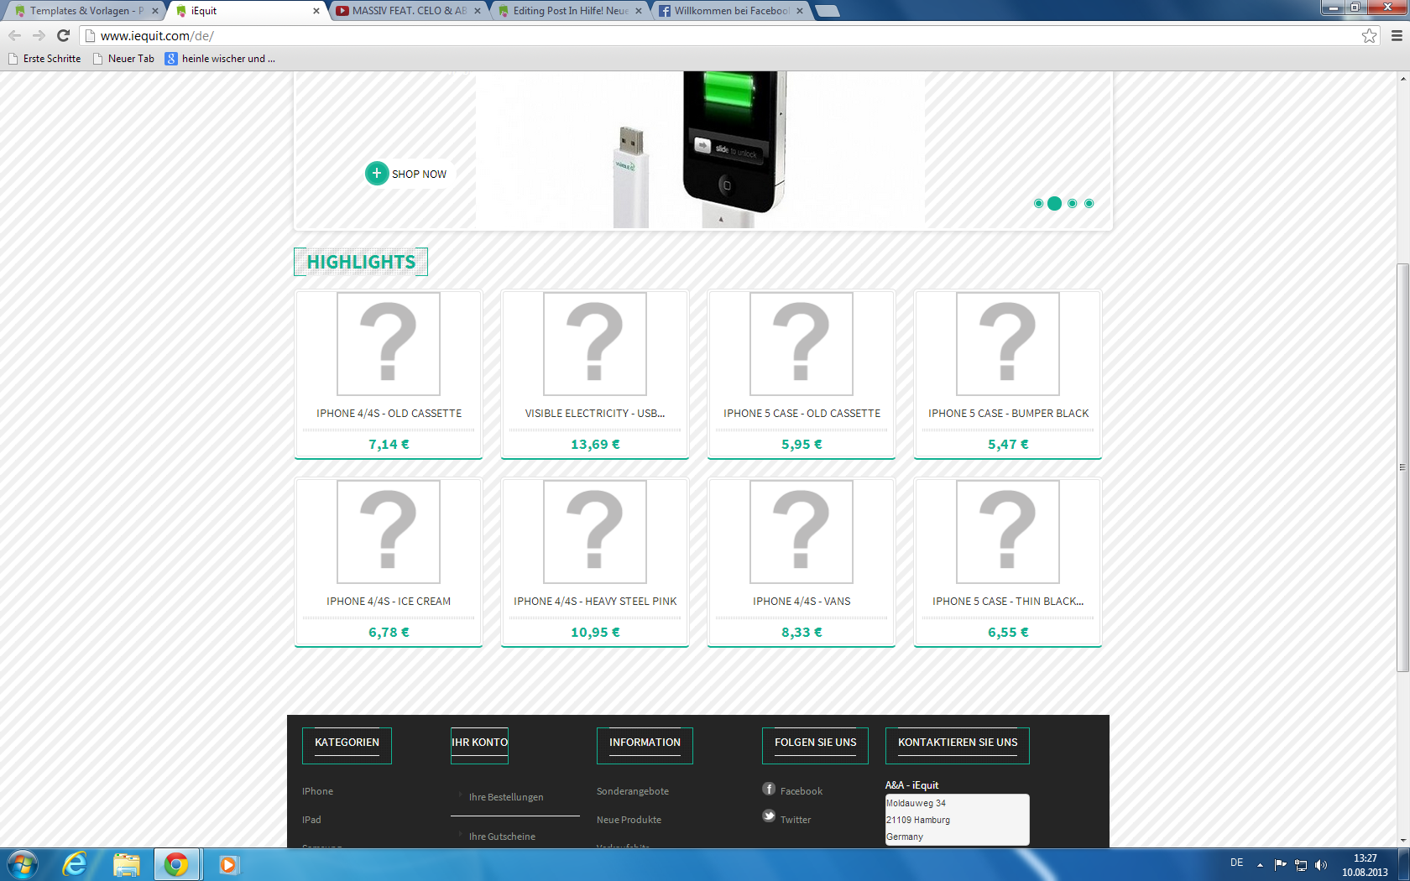Open the iPhone 5 Case Old Cassette image
The height and width of the screenshot is (881, 1410).
click(x=802, y=344)
